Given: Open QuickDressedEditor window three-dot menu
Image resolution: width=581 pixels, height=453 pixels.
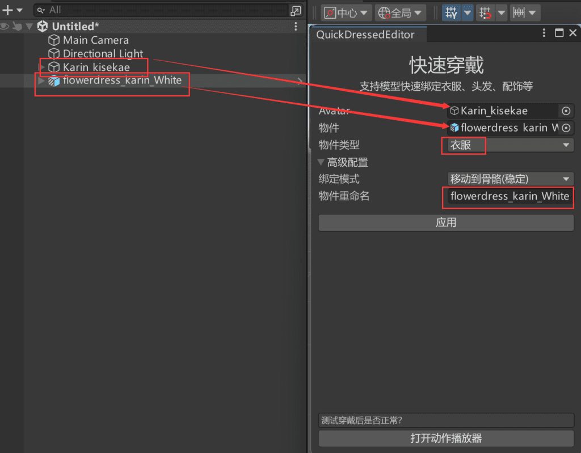Looking at the screenshot, I should (544, 33).
